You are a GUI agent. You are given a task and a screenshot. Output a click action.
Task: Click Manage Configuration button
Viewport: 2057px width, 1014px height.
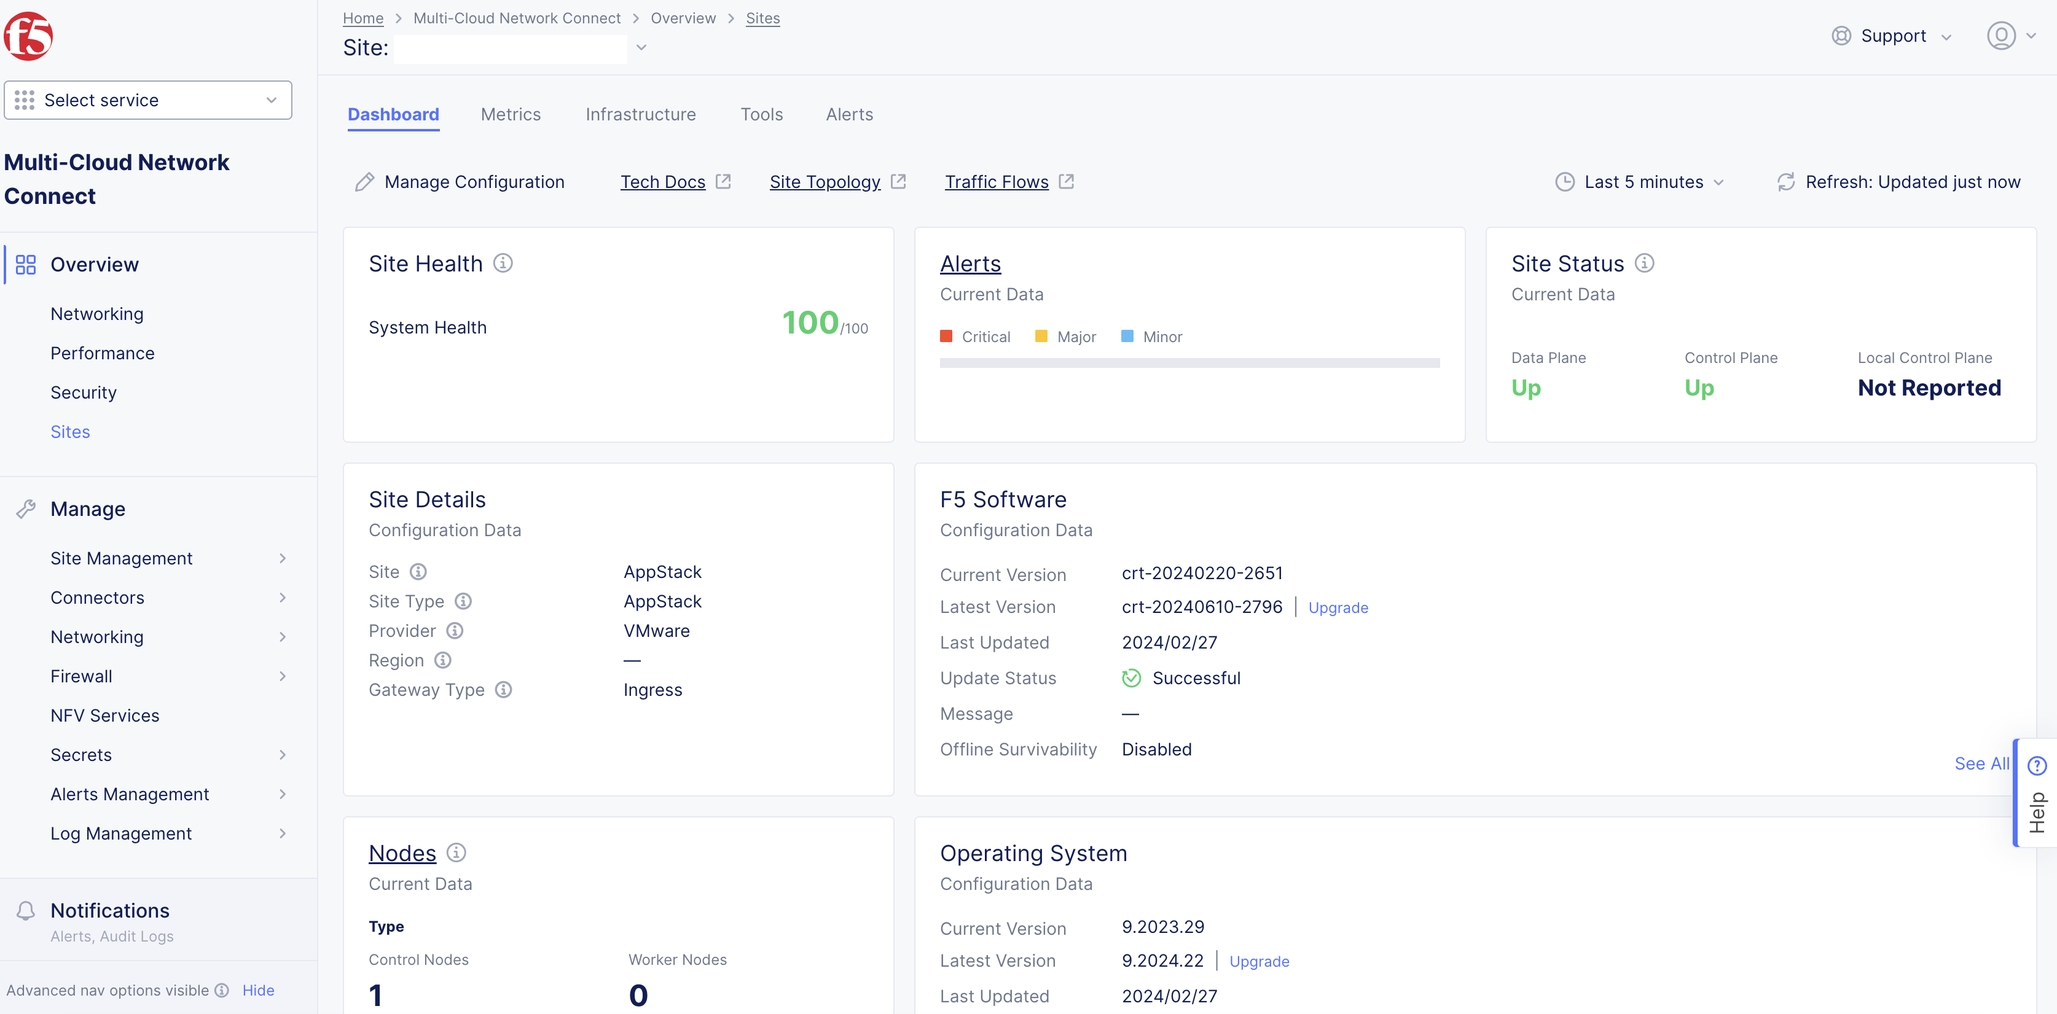[460, 182]
